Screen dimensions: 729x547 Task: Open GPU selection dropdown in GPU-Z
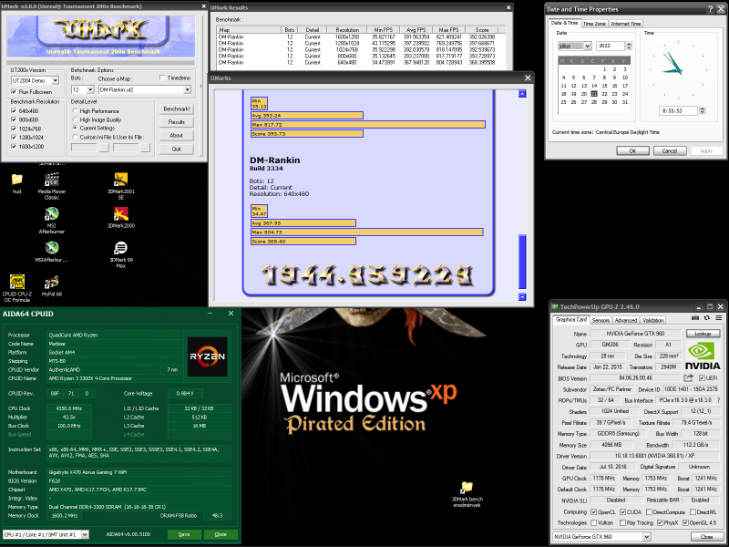point(647,537)
